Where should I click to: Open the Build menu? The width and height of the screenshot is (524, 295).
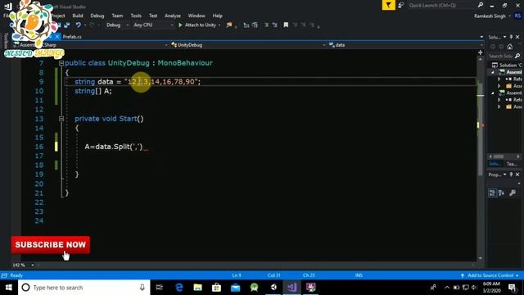click(x=78, y=16)
